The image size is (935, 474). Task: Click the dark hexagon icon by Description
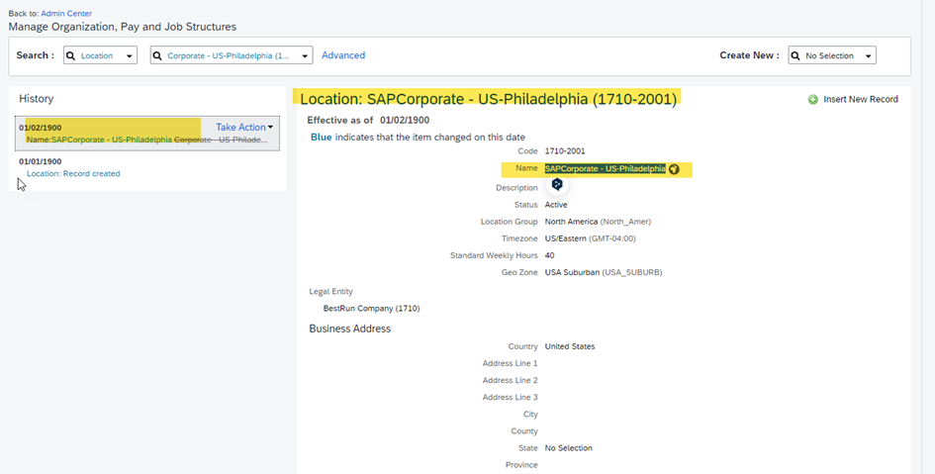557,185
